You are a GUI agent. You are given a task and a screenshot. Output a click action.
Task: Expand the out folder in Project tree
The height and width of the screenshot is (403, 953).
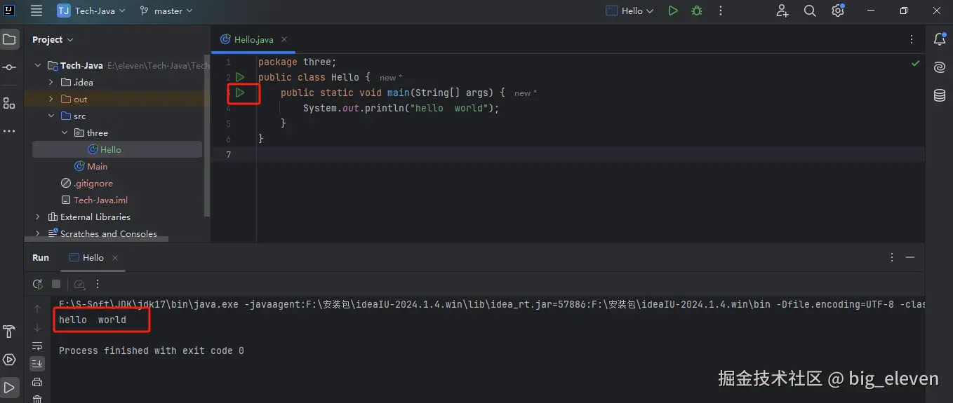pos(51,99)
